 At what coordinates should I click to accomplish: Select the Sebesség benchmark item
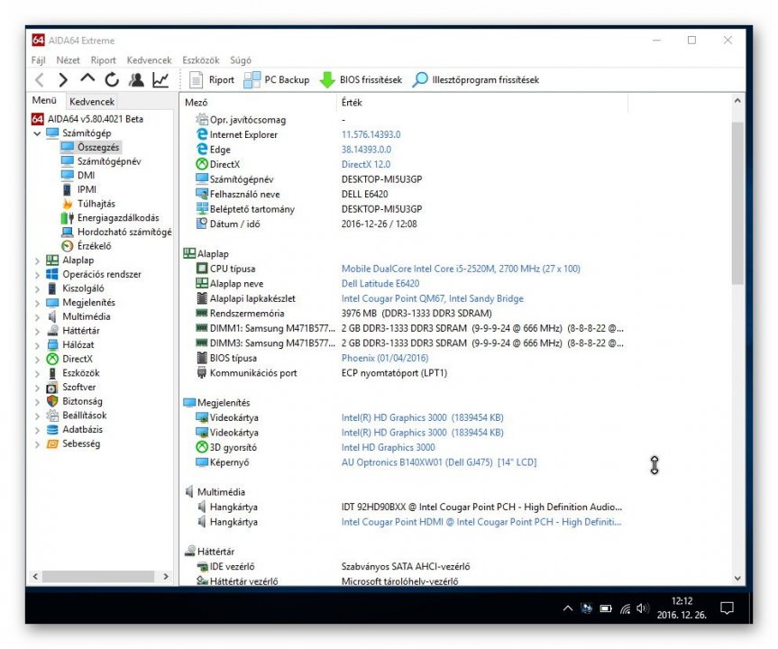tap(81, 443)
